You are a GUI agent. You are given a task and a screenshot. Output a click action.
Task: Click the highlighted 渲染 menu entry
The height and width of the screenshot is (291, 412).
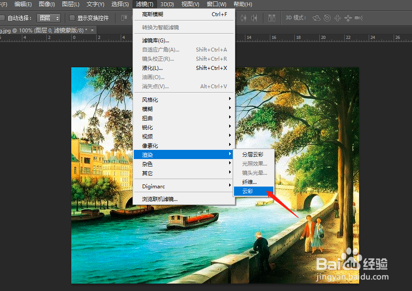(x=184, y=155)
